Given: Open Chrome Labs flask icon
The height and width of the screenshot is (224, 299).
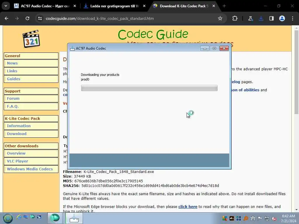Looking at the screenshot, I should click(x=250, y=18).
